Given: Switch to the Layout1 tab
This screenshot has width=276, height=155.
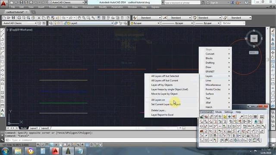Looking at the screenshot, I should (34, 128).
